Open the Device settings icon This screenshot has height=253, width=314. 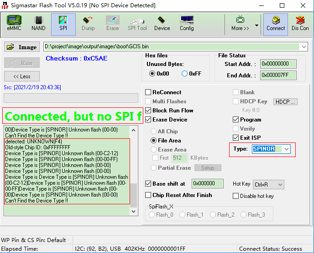pos(162,23)
